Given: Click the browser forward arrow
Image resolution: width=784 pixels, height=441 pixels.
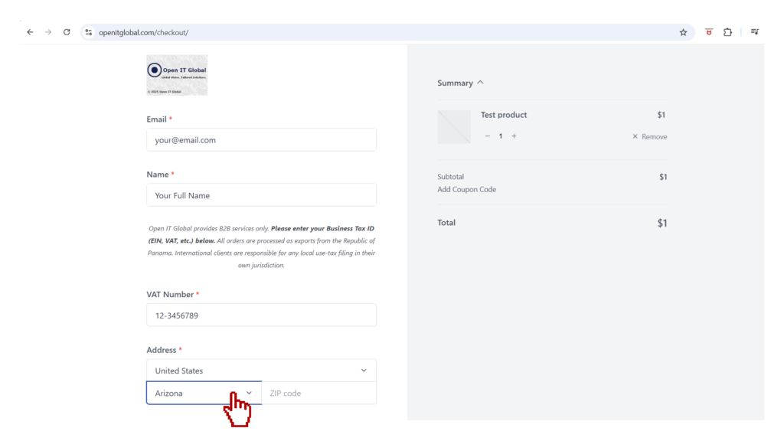Looking at the screenshot, I should tap(48, 32).
